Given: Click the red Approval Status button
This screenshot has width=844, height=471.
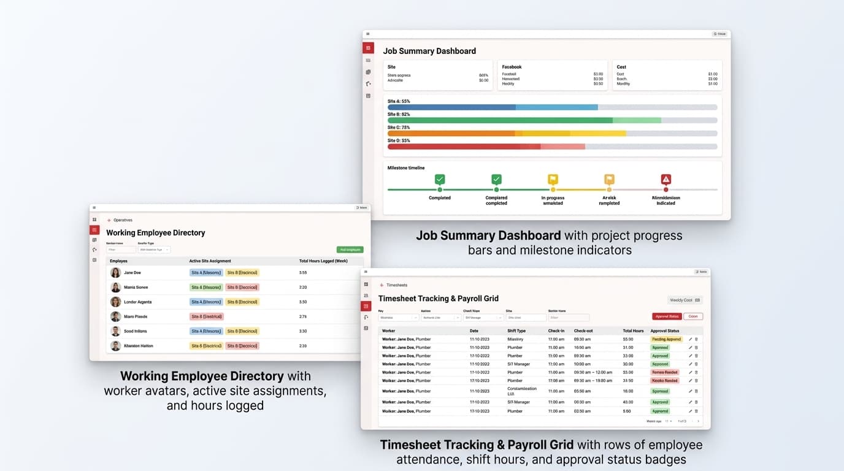Looking at the screenshot, I should pyautogui.click(x=667, y=316).
